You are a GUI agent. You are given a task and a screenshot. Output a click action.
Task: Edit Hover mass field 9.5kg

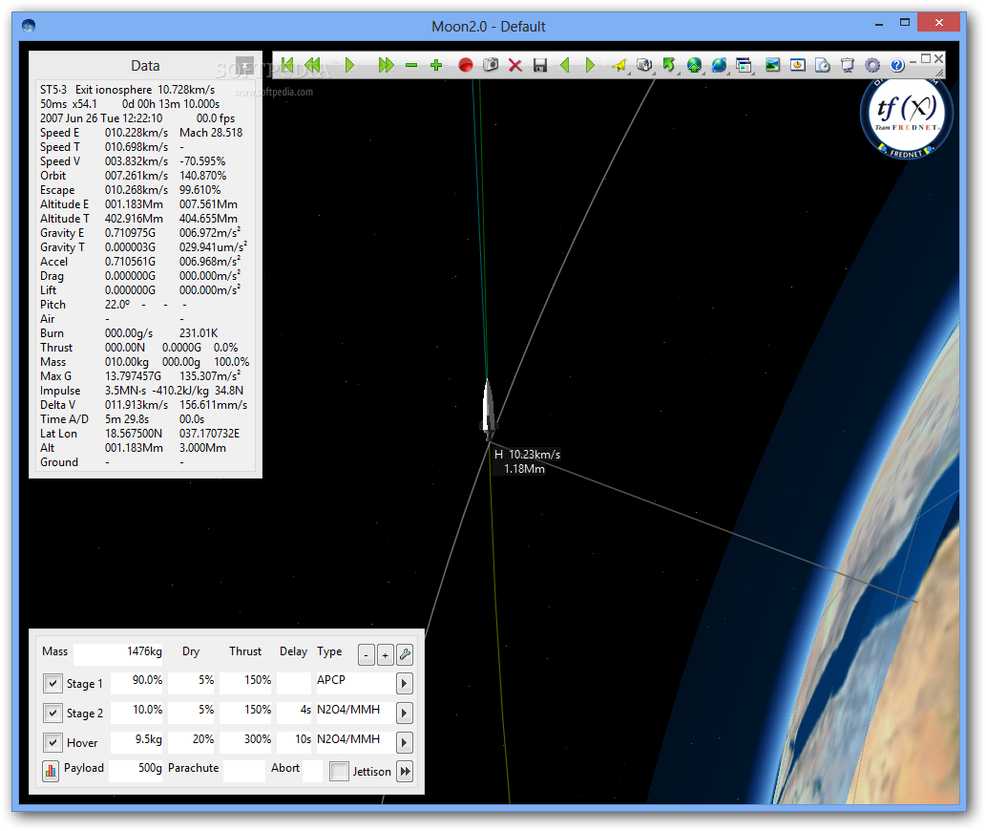coord(136,742)
